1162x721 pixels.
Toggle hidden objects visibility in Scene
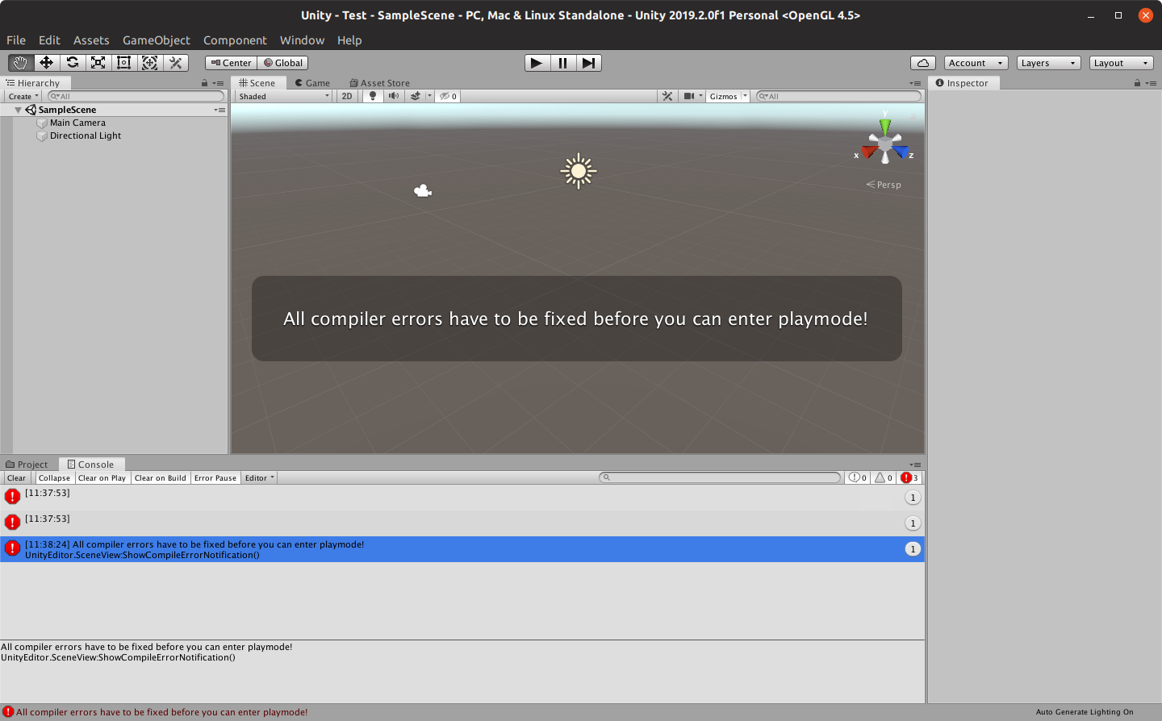click(x=448, y=97)
